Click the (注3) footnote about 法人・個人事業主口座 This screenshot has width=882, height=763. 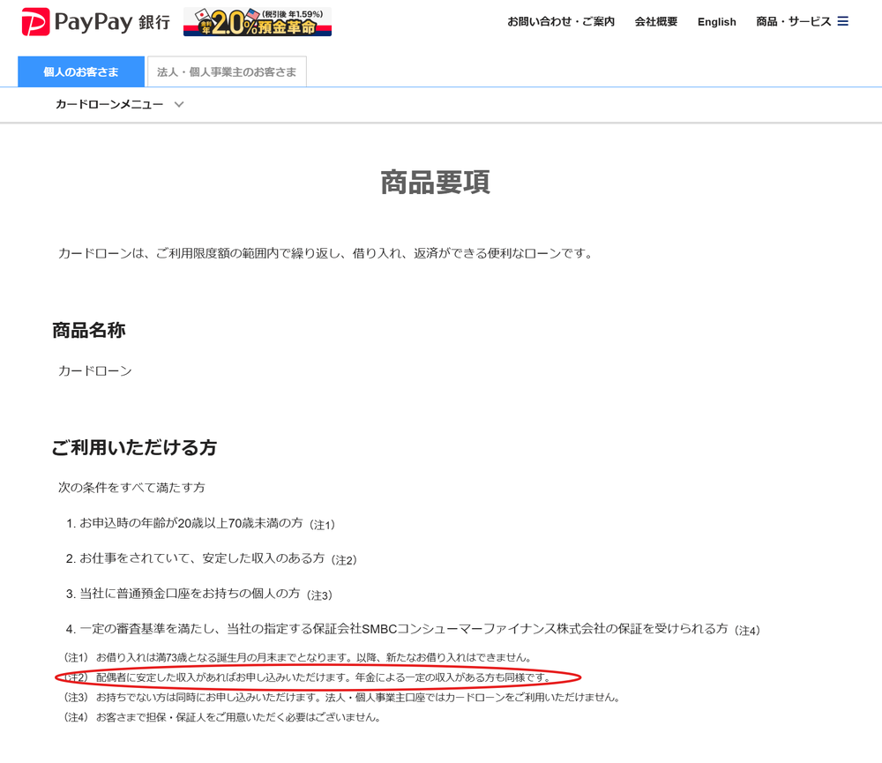[342, 698]
